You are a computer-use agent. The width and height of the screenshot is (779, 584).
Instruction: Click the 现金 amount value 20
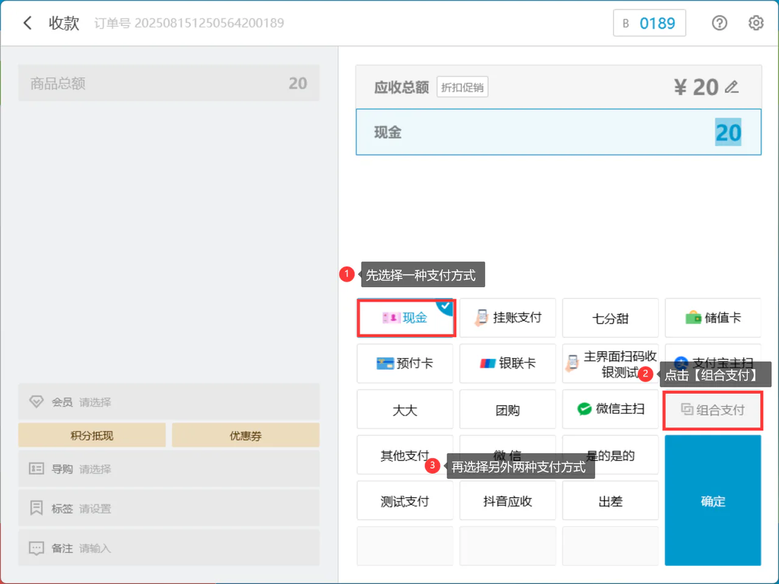click(728, 133)
